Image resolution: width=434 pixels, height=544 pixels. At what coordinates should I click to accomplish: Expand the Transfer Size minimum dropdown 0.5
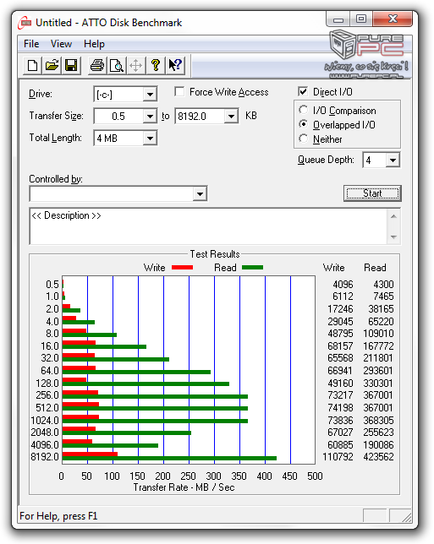coord(150,116)
